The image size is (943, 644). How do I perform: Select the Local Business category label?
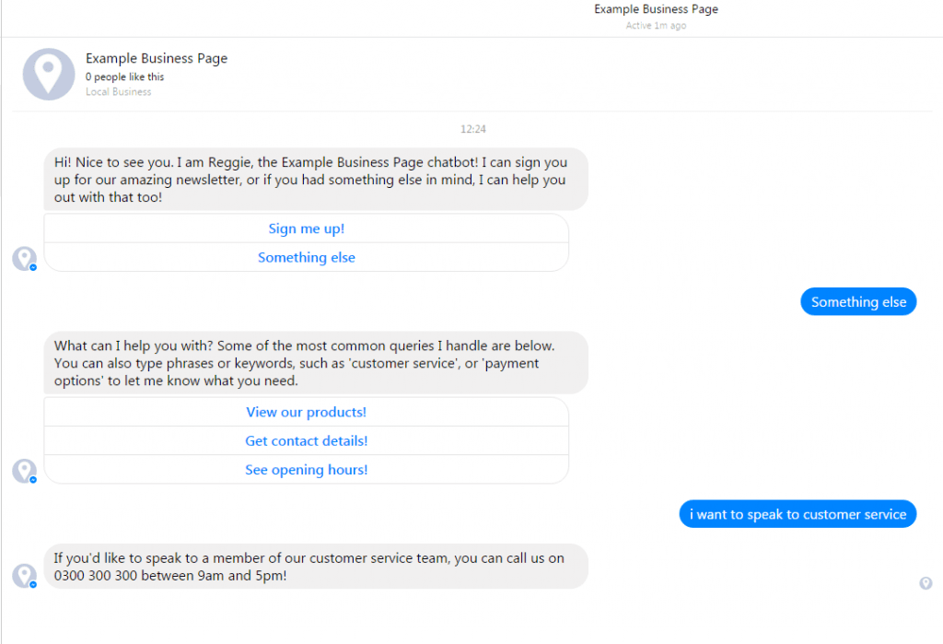point(119,92)
